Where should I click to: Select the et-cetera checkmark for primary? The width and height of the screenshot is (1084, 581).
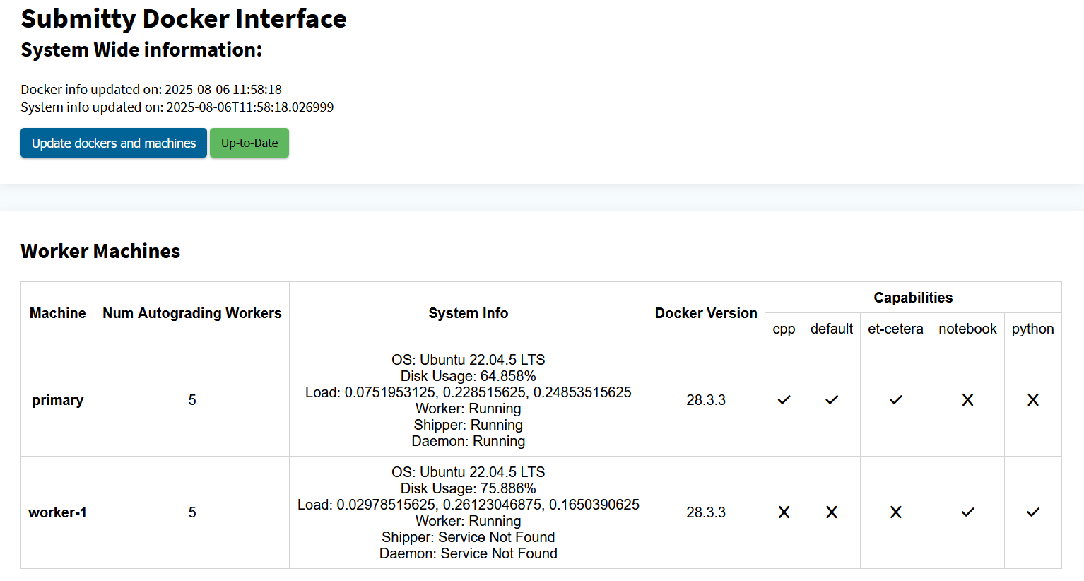click(x=895, y=400)
